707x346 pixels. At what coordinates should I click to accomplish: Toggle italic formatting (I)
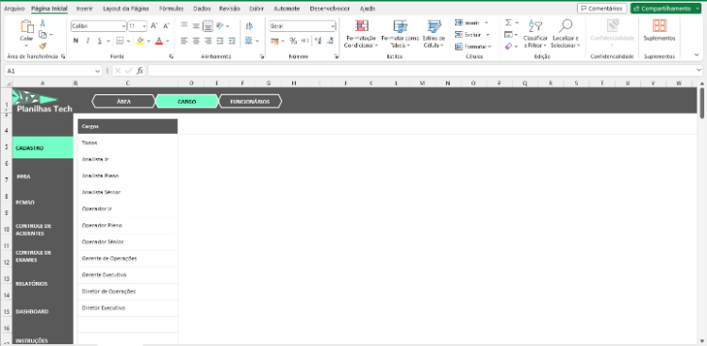[x=88, y=41]
